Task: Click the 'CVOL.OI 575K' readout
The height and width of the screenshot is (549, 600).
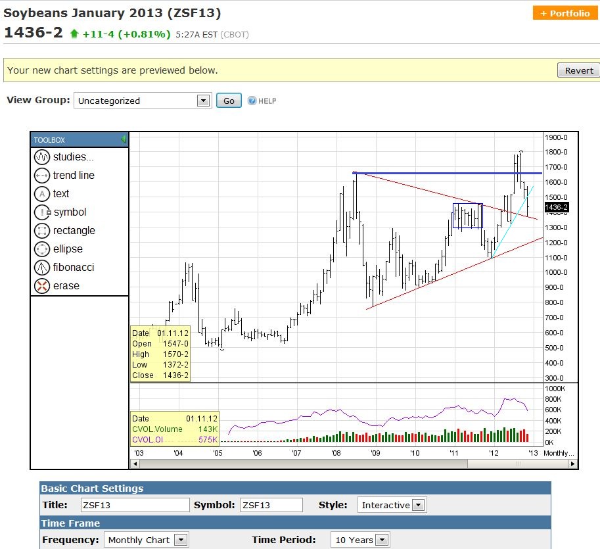Action: click(x=175, y=439)
